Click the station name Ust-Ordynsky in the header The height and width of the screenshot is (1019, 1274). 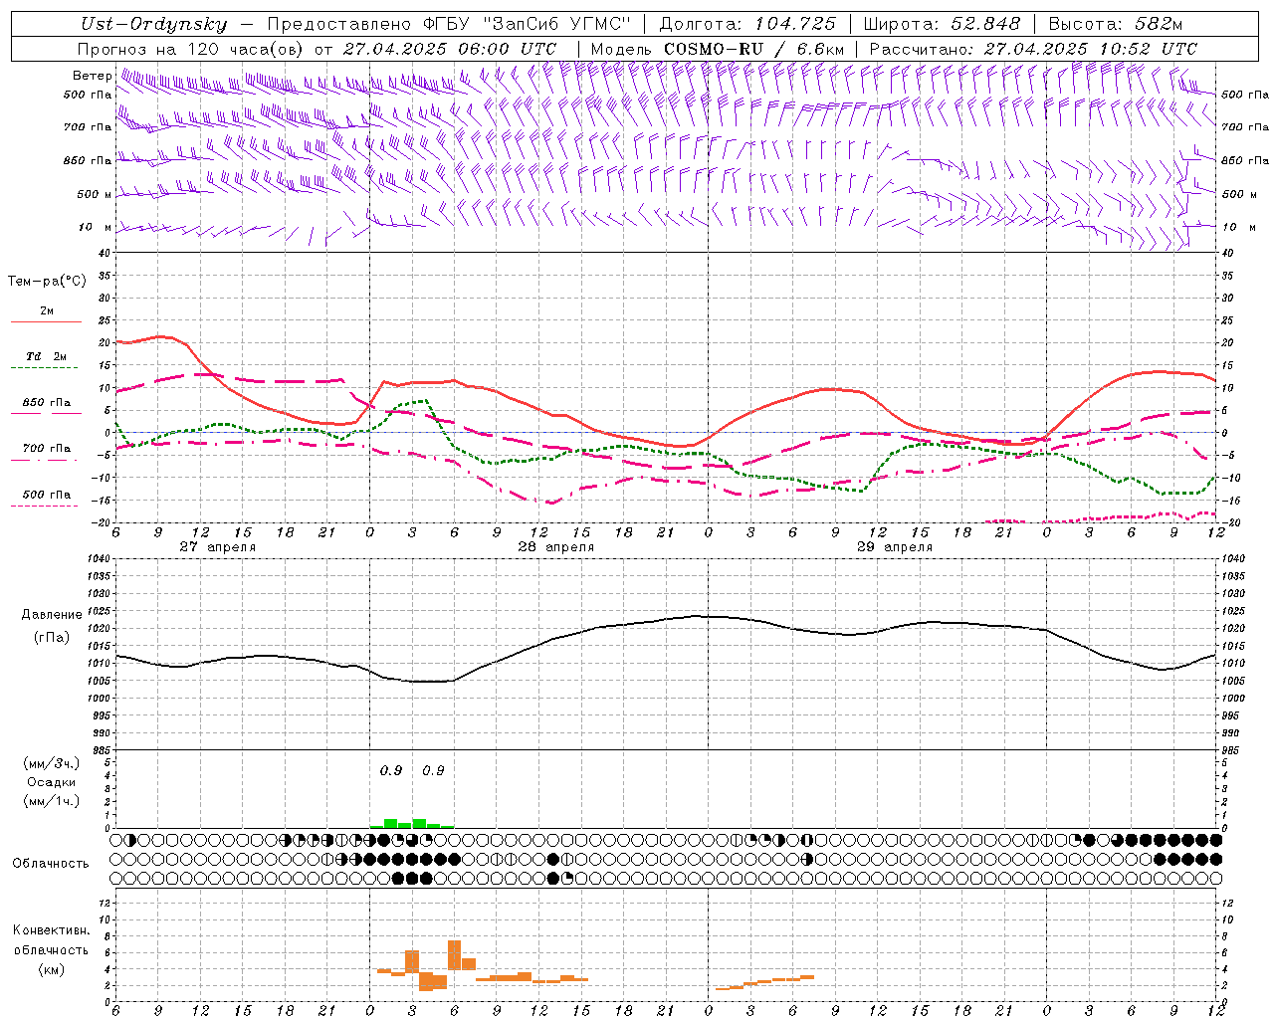pos(153,24)
